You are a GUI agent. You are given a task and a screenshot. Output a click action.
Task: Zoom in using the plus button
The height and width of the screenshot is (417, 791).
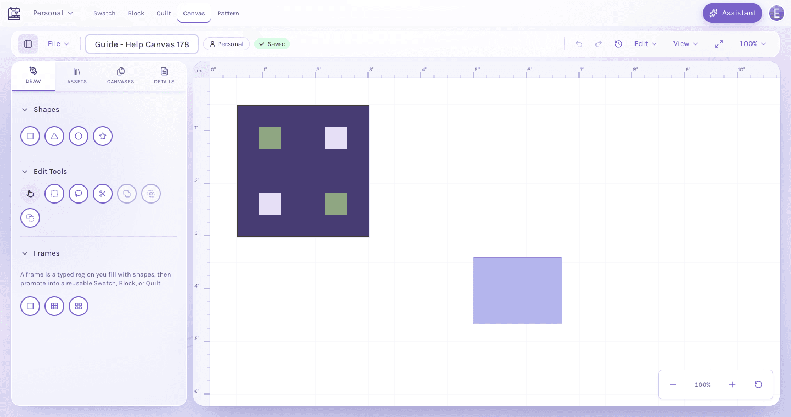point(732,385)
